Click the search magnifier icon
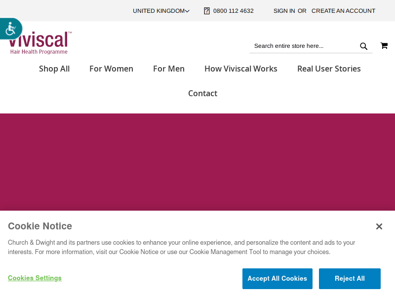 coord(363,46)
